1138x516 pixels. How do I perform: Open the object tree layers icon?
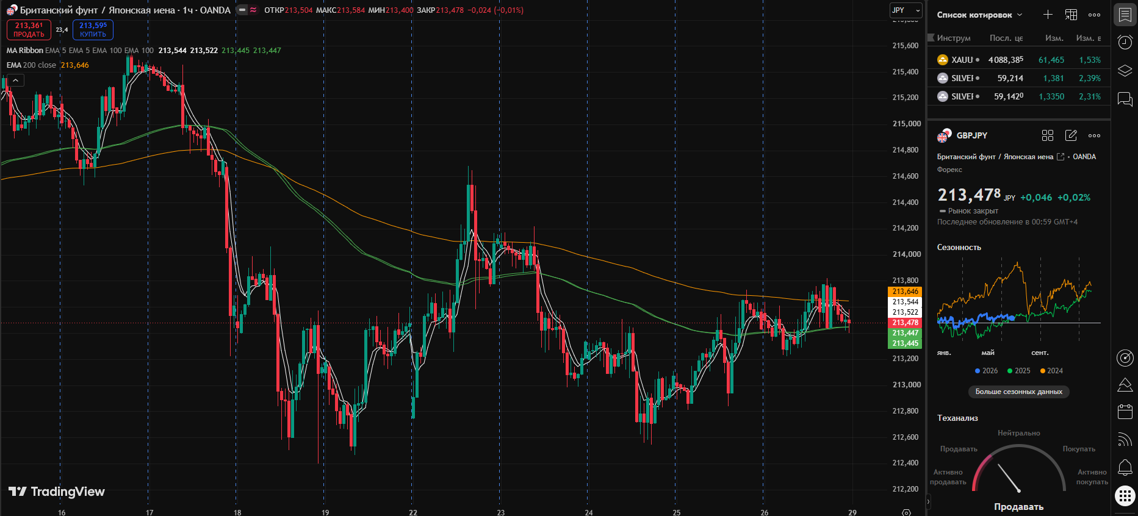click(1125, 71)
